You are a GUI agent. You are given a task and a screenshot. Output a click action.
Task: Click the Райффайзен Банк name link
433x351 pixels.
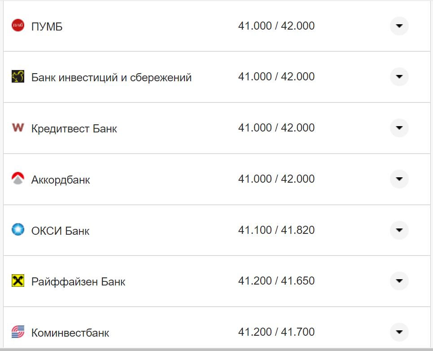click(78, 281)
